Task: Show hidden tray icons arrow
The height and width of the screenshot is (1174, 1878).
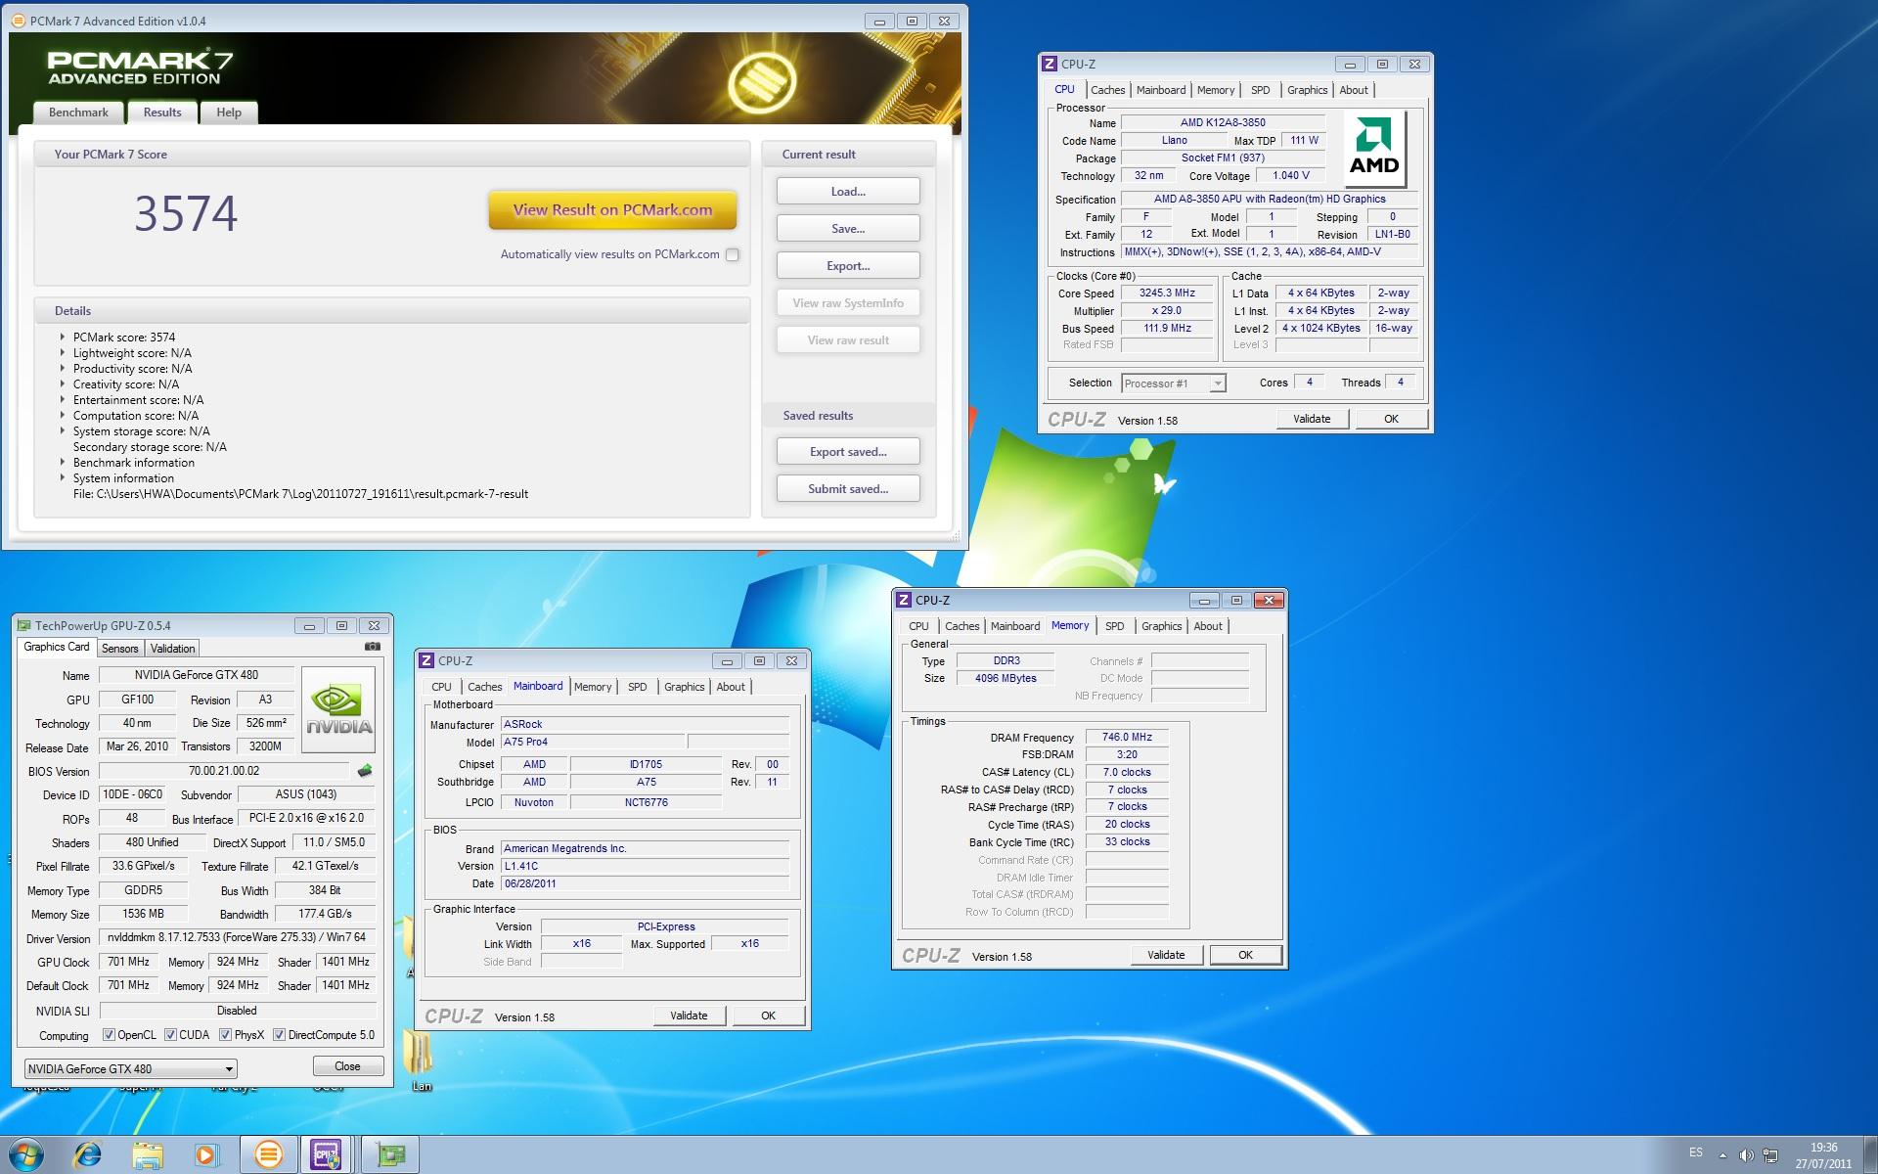Action: [x=1722, y=1155]
